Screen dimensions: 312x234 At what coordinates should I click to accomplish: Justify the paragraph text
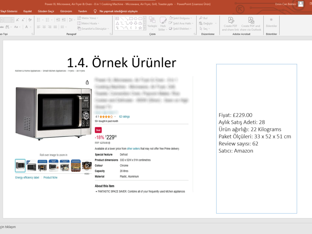[x=55, y=27]
